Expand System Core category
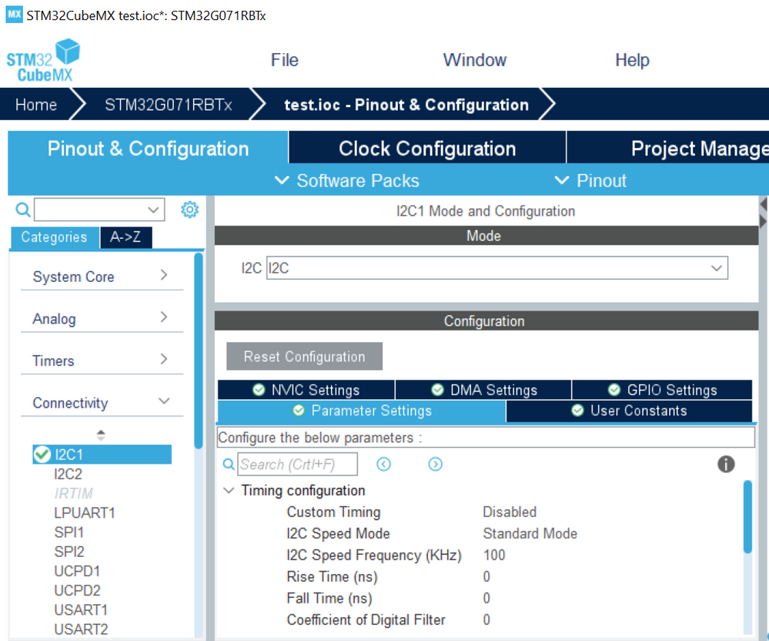 pyautogui.click(x=102, y=277)
